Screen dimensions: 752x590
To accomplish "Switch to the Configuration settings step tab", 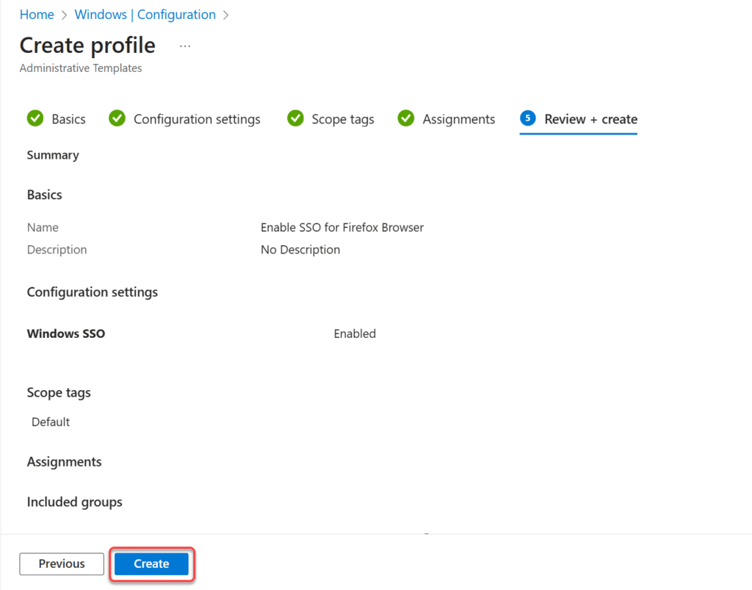I will pyautogui.click(x=184, y=118).
